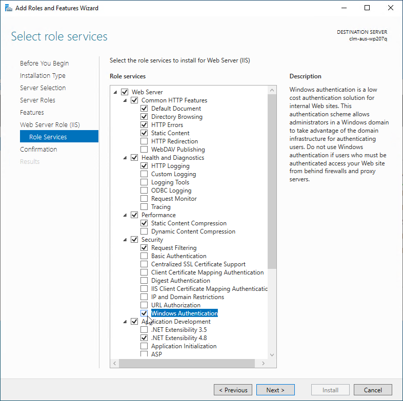Cancel the wizard
The height and width of the screenshot is (401, 403).
pos(373,390)
